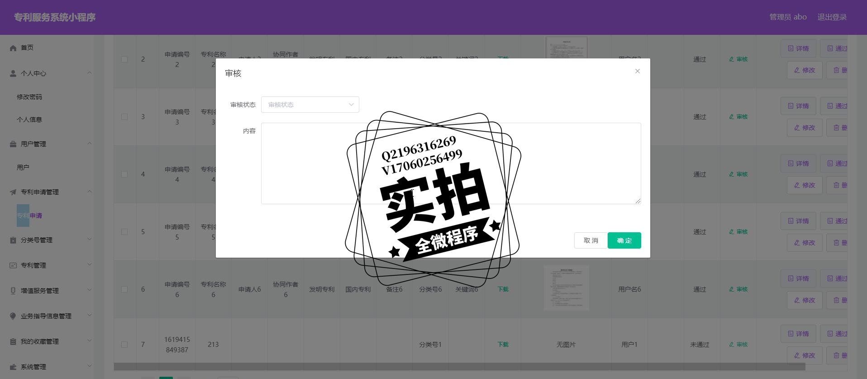
Task: Click 专利服务系统小程序 title
Action: point(55,17)
